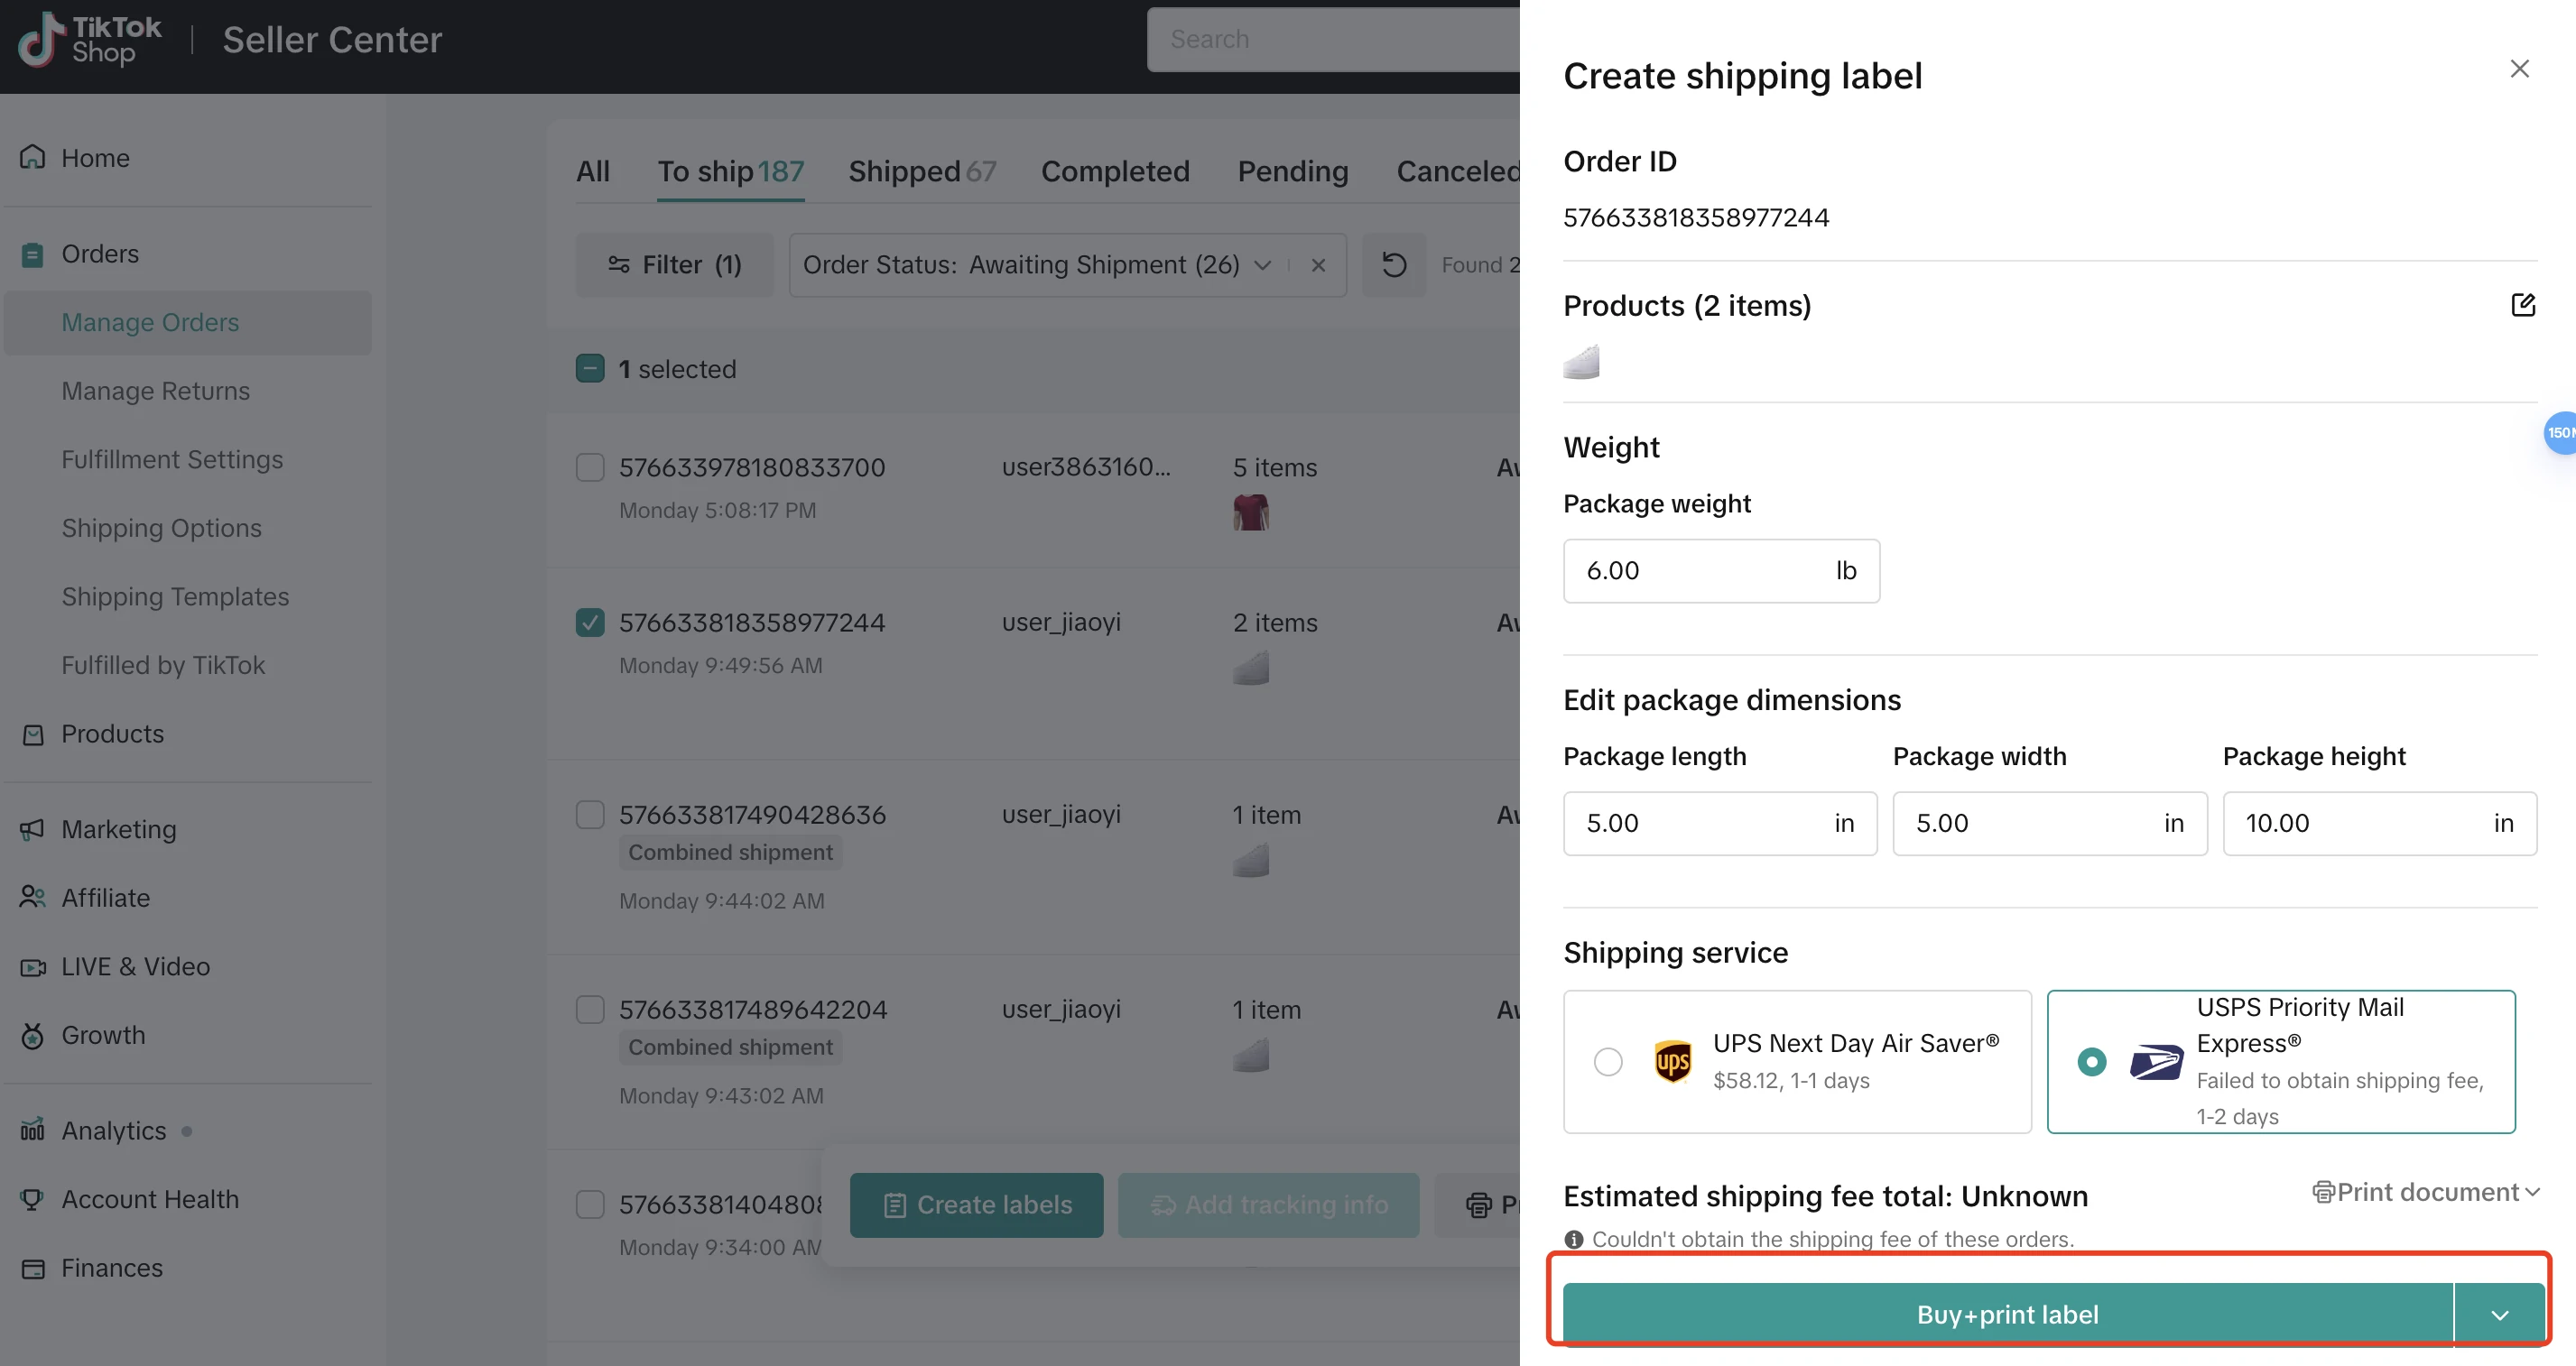Switch to the Shipped tab
Viewport: 2576px width, 1366px height.
point(921,171)
